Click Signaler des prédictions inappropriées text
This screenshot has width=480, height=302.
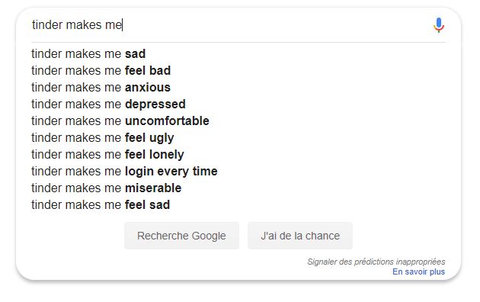pos(376,262)
